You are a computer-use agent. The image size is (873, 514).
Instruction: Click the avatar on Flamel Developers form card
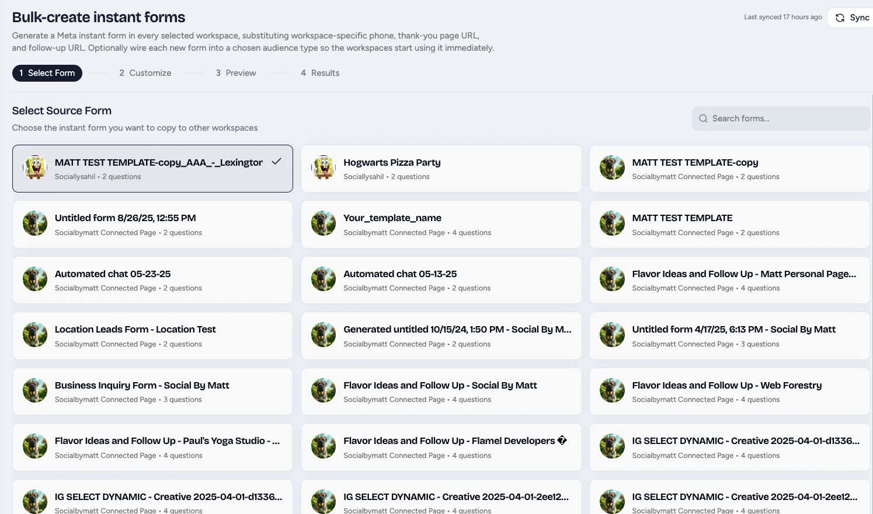(x=324, y=446)
